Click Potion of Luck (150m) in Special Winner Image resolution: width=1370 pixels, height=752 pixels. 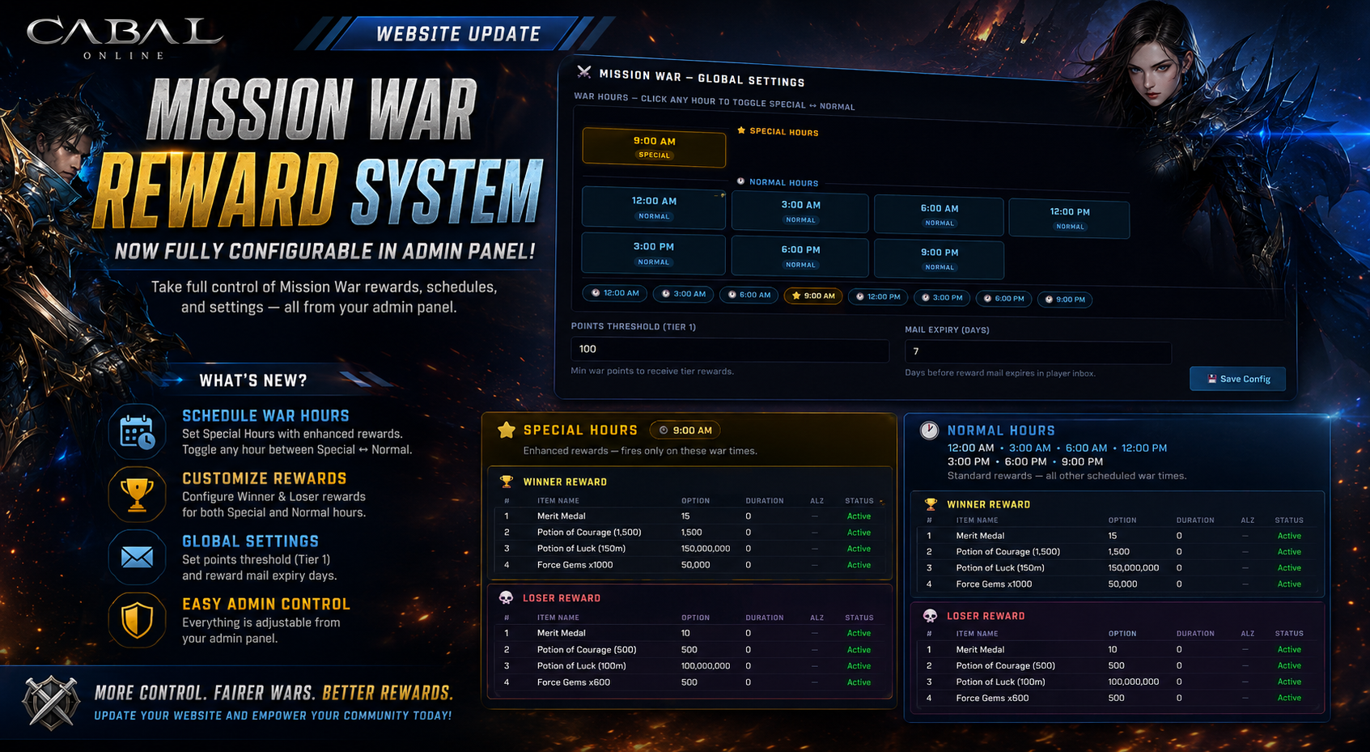[x=581, y=548]
